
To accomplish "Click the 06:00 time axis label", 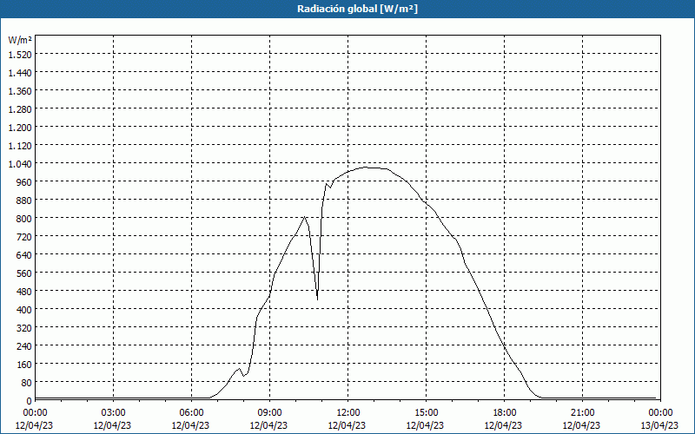I will click(191, 413).
